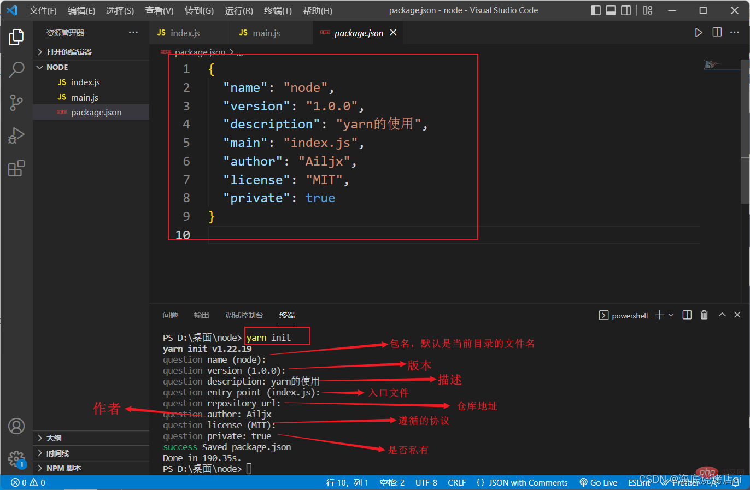Split the editor to the right
Image resolution: width=750 pixels, height=490 pixels.
(x=717, y=33)
